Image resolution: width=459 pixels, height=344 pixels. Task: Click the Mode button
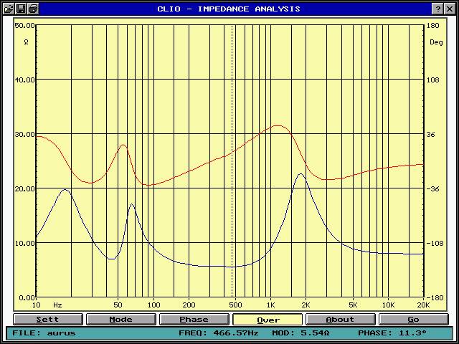(x=121, y=320)
